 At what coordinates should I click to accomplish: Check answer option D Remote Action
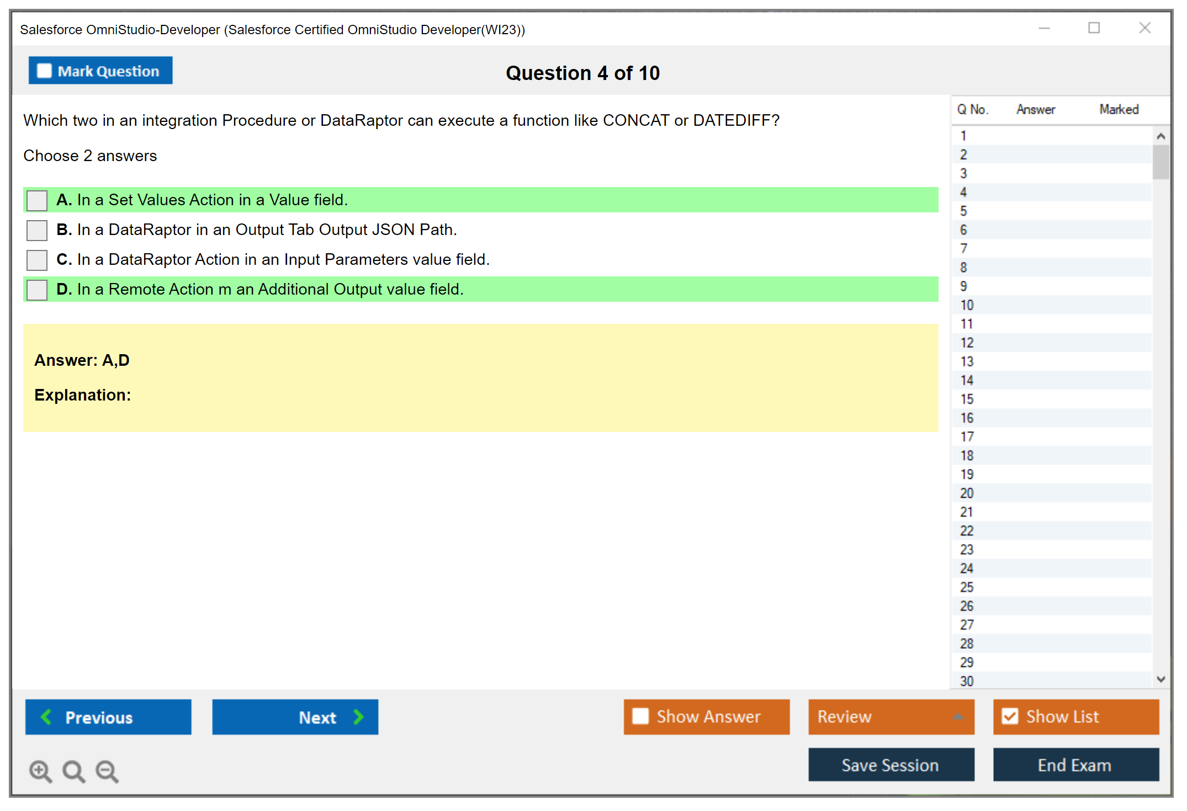point(37,290)
